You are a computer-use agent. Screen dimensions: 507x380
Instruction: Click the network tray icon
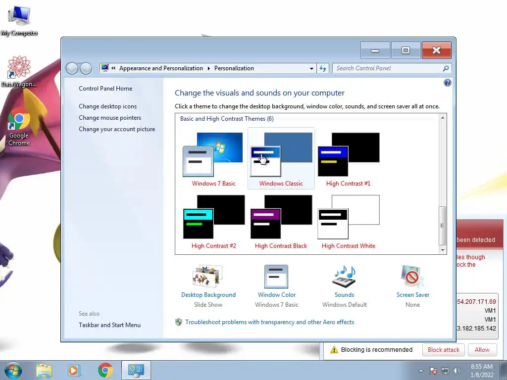point(445,371)
